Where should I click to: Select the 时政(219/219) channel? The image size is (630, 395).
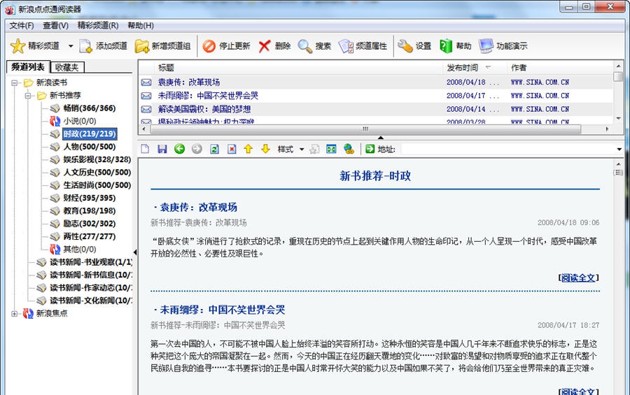tap(89, 134)
